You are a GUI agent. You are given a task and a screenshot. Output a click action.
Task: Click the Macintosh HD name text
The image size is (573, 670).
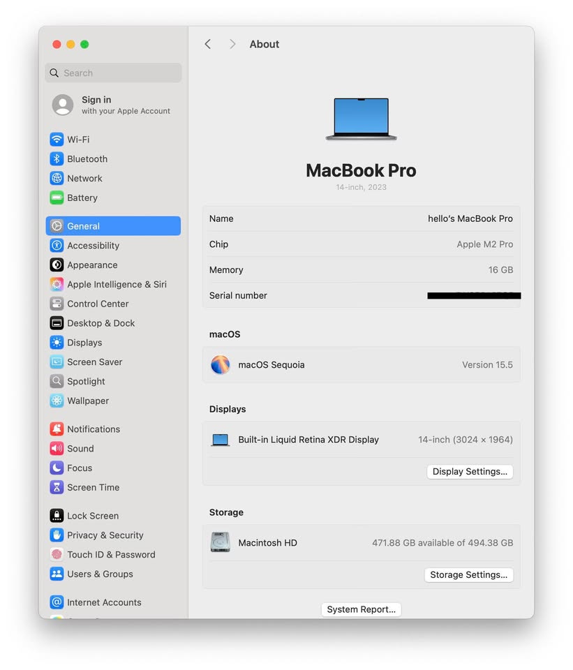pos(267,543)
